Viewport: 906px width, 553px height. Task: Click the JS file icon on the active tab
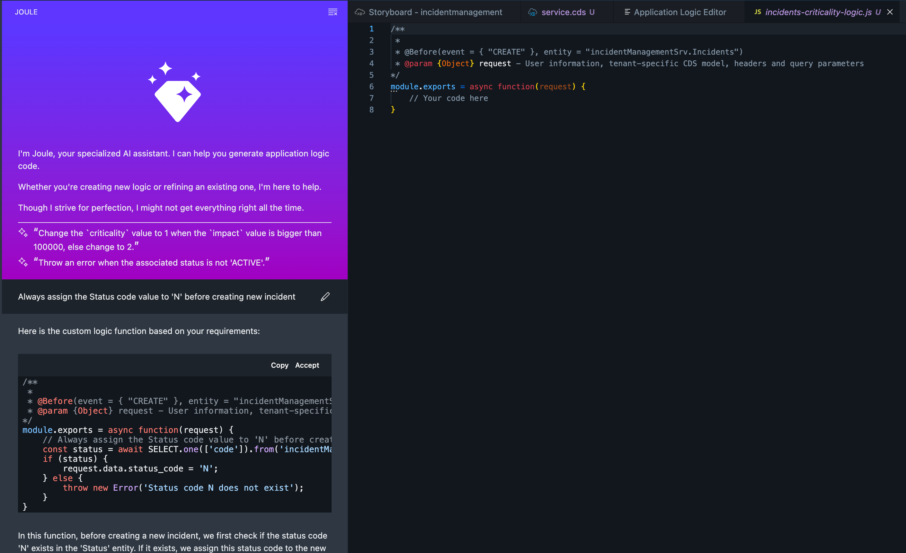758,12
